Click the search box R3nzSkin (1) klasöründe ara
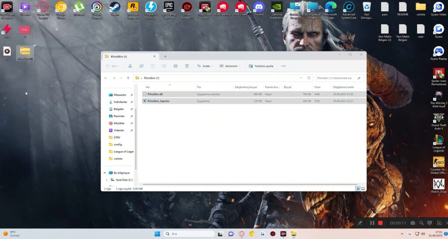The height and width of the screenshot is (239, 448). point(339,78)
